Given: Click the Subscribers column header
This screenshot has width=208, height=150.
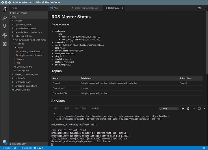Looking at the screenshot, I should (x=185, y=78).
